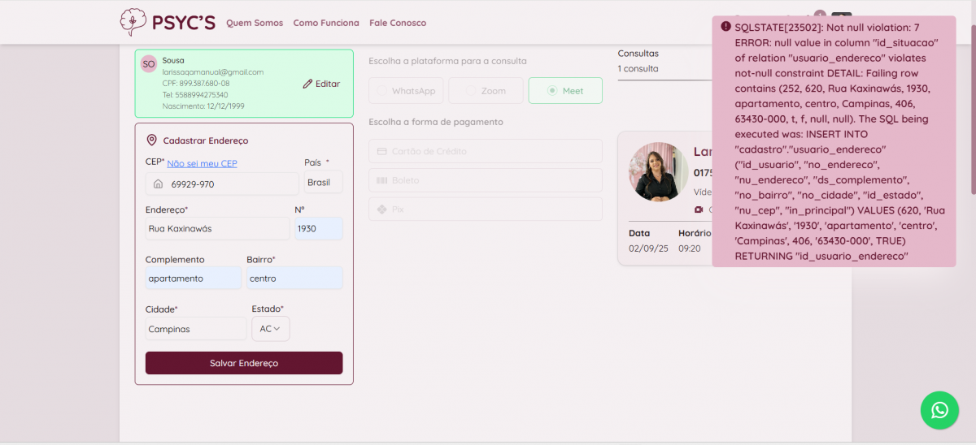Choose the Boleto payment option
This screenshot has height=445, width=976.
tap(486, 180)
